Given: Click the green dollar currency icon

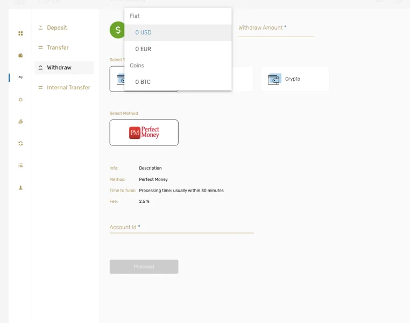Looking at the screenshot, I should pos(117,30).
